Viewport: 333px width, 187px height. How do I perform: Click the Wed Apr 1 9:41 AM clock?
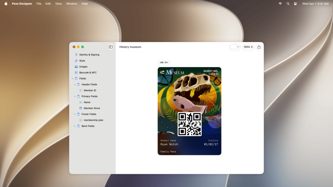315,4
